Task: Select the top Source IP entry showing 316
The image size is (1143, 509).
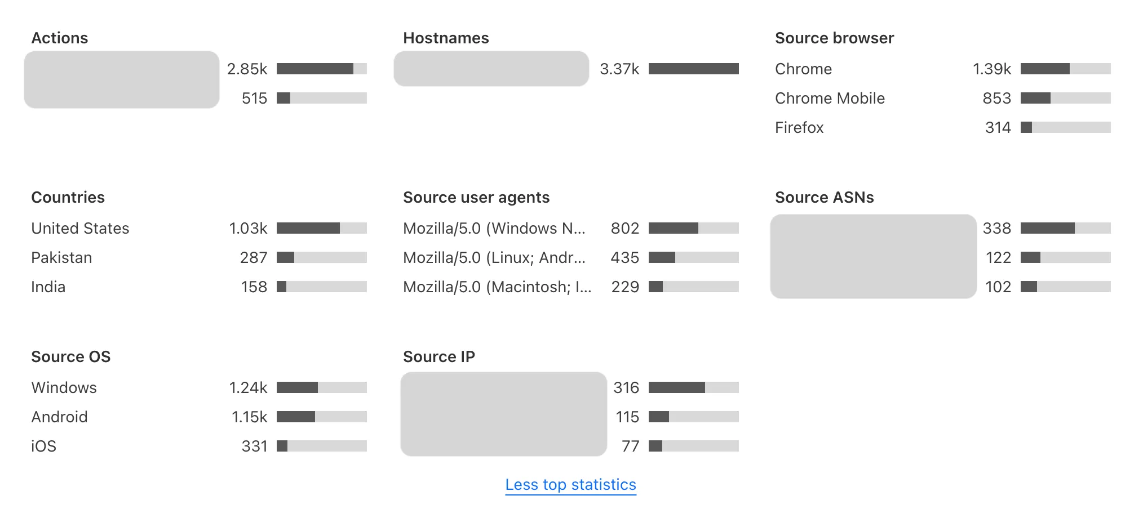Action: 693,387
